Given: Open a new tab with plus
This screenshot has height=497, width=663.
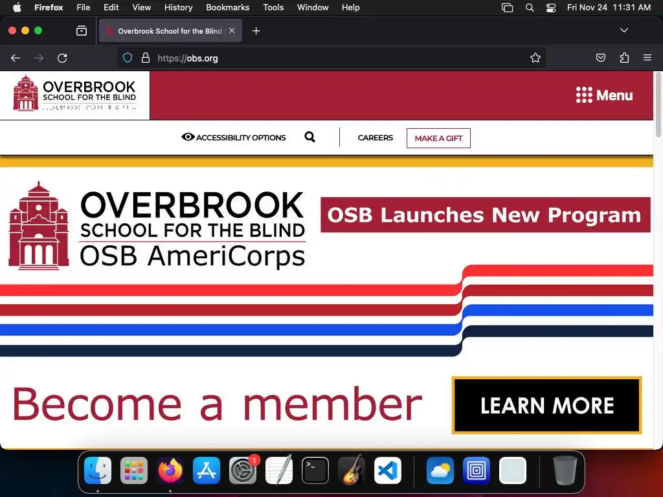Looking at the screenshot, I should coord(256,31).
